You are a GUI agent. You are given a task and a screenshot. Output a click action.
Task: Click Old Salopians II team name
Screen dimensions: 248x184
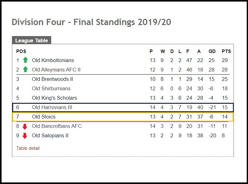tap(50, 135)
